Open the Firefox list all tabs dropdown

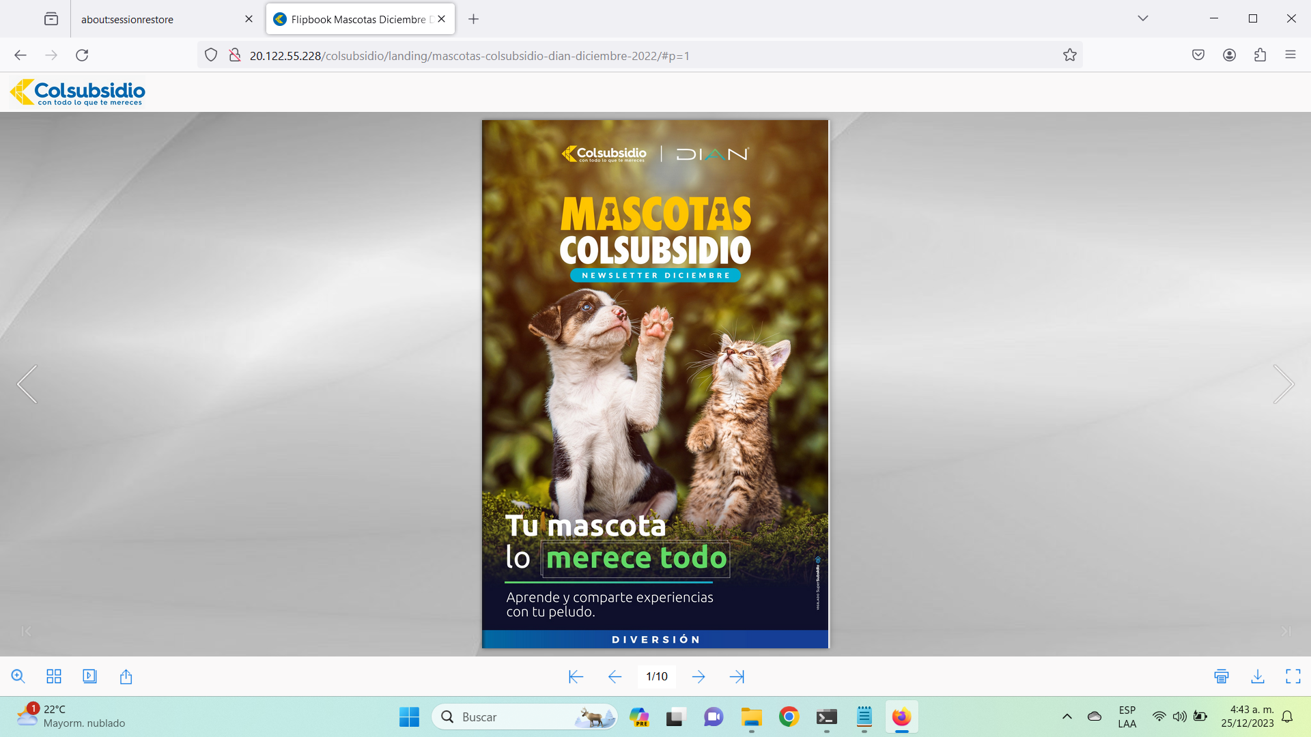click(1142, 18)
